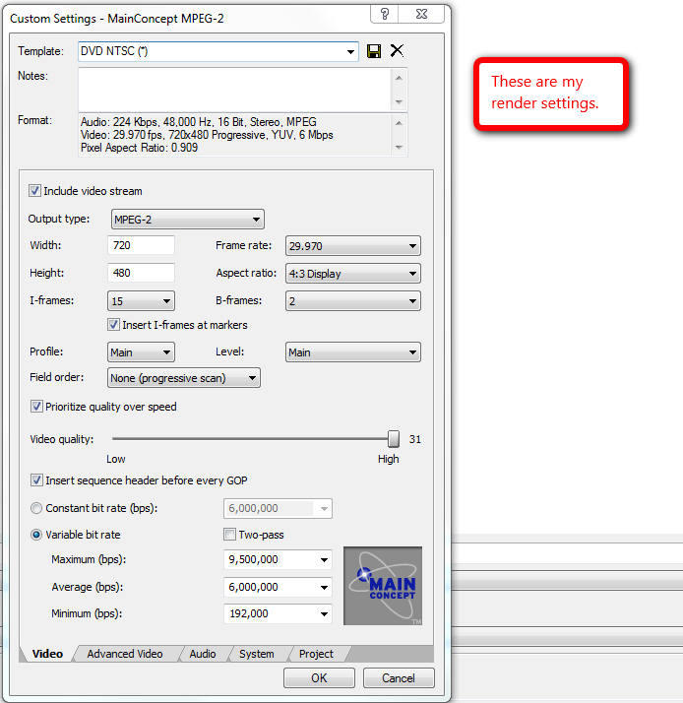Expand the Field order dropdown

coord(183,378)
